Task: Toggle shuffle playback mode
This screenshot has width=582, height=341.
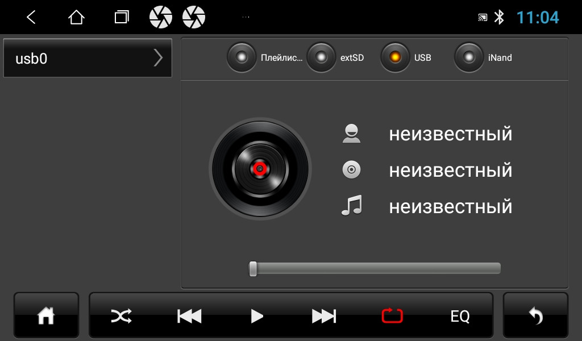Action: [x=121, y=316]
